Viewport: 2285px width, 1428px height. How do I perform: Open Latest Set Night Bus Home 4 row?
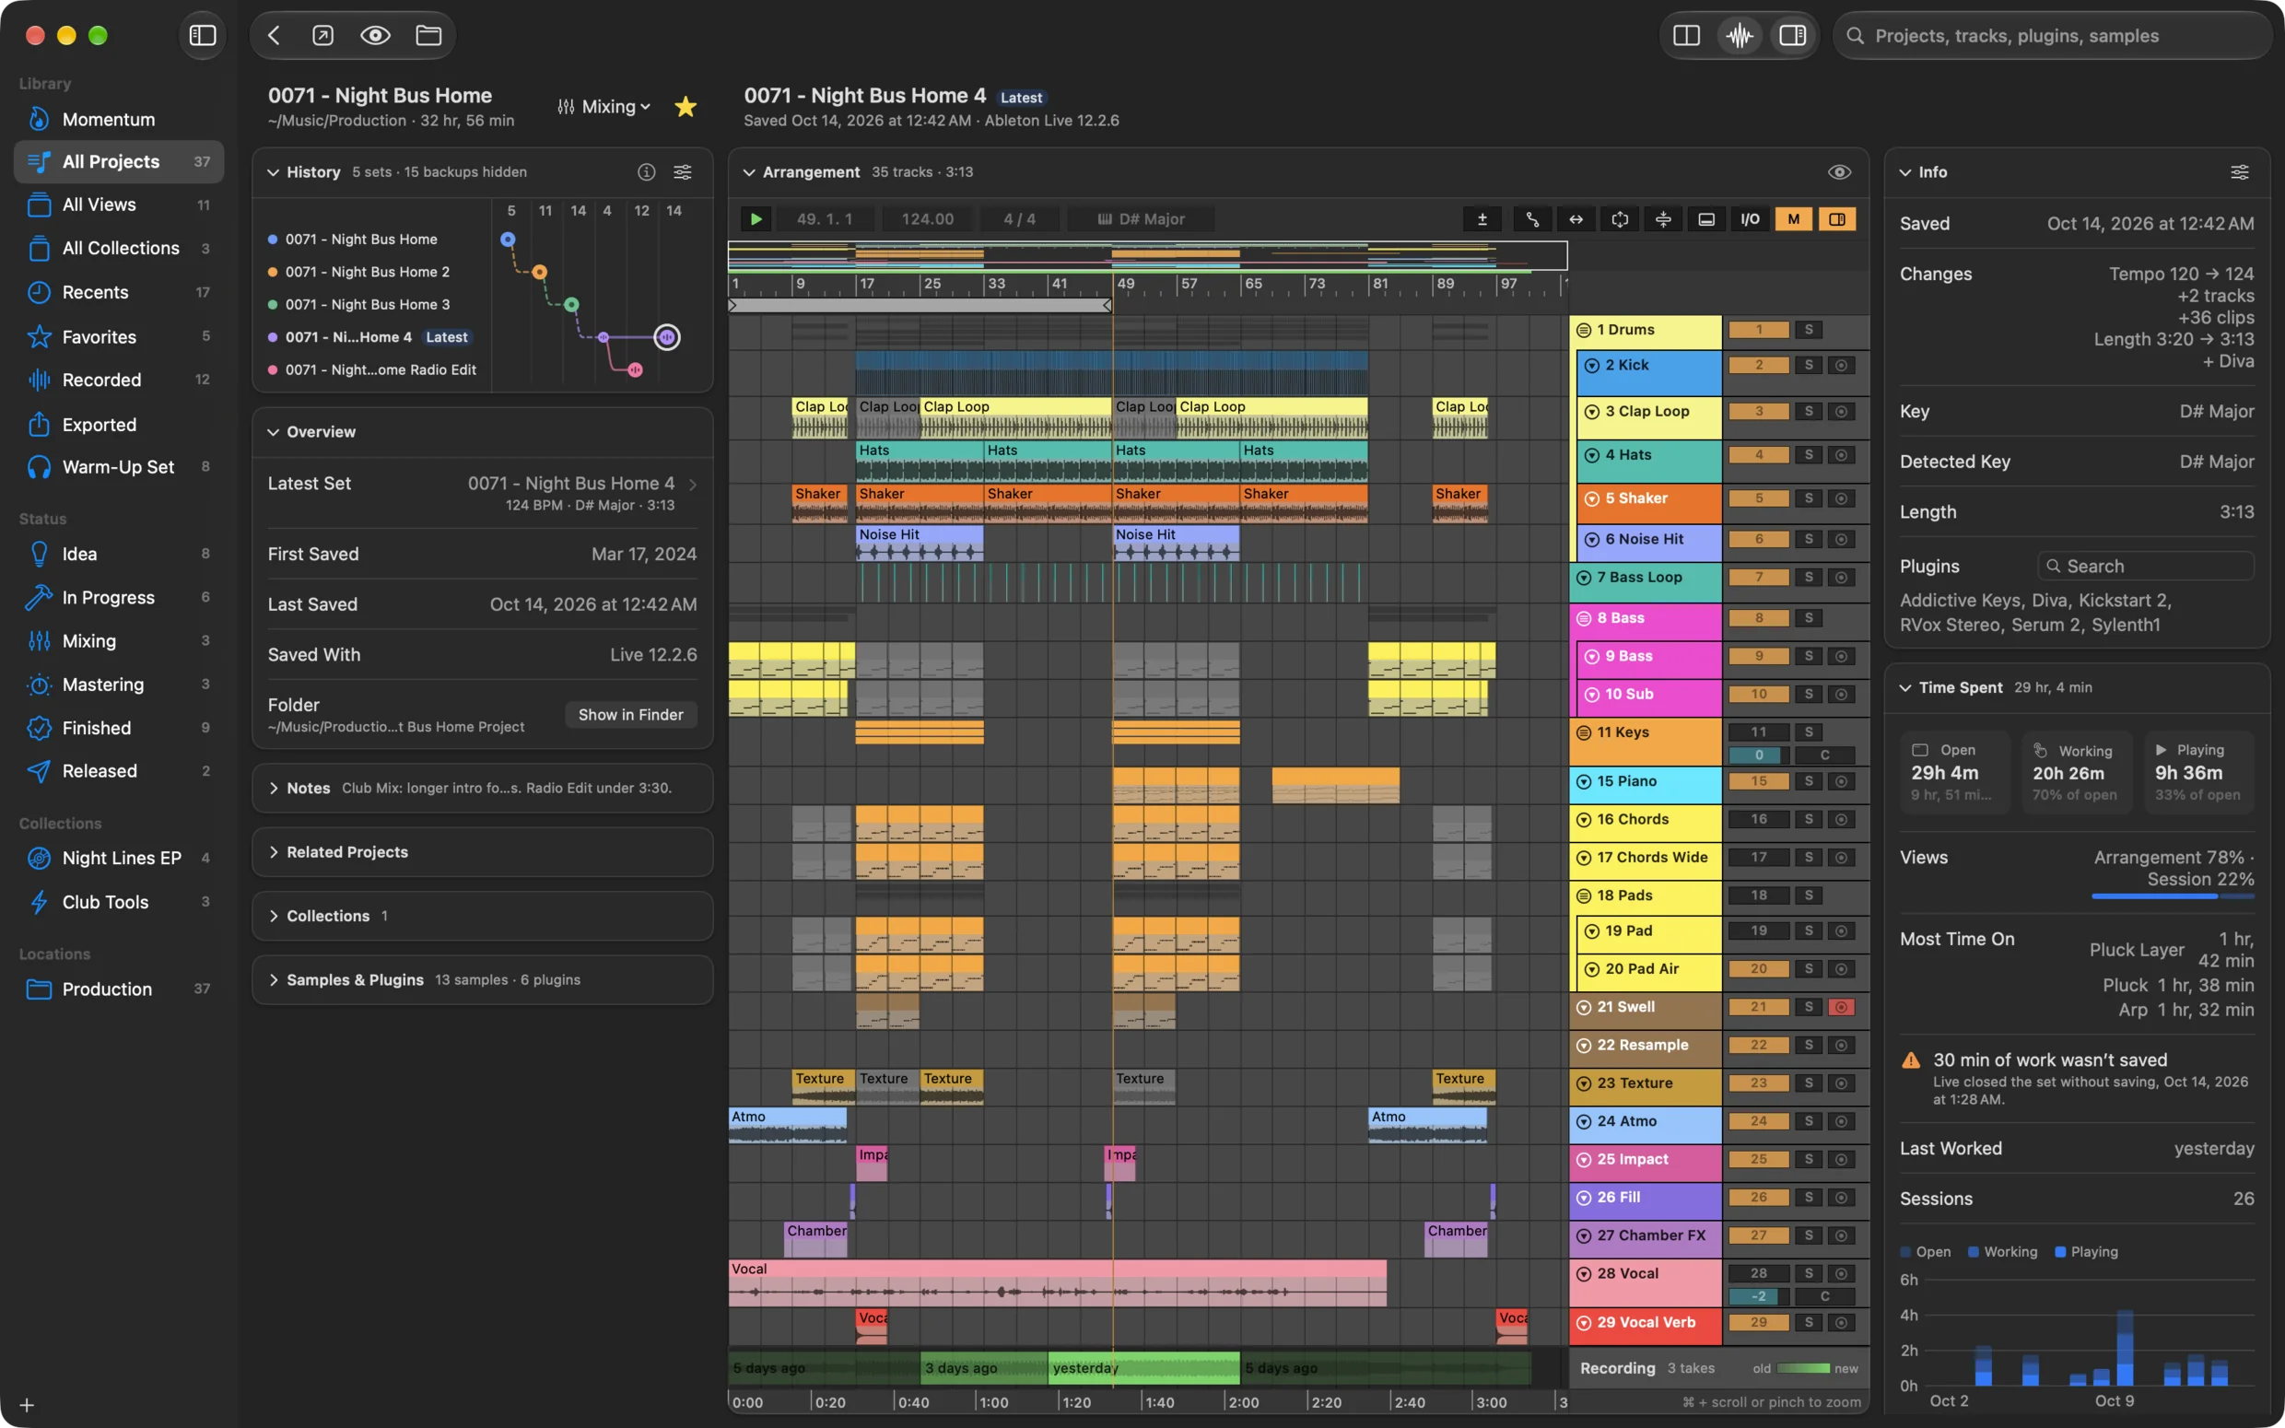[x=483, y=493]
